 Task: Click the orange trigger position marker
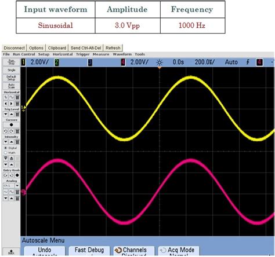tap(160, 68)
